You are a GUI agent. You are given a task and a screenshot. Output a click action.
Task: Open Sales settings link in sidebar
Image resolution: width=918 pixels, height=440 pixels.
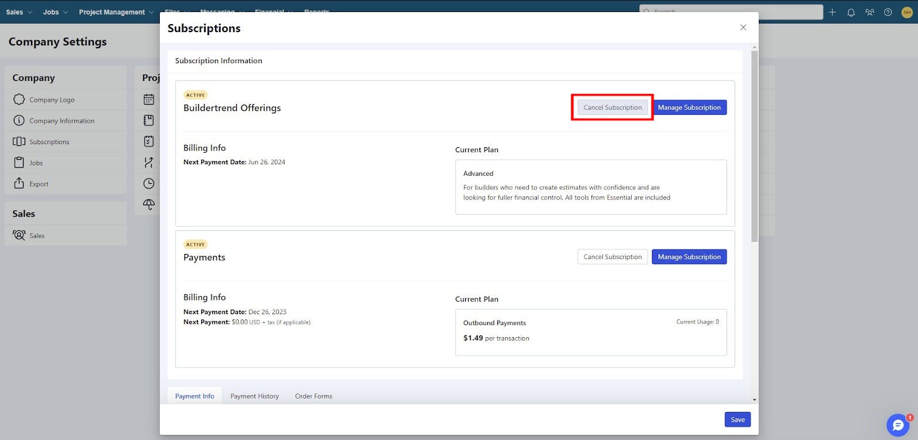[37, 236]
